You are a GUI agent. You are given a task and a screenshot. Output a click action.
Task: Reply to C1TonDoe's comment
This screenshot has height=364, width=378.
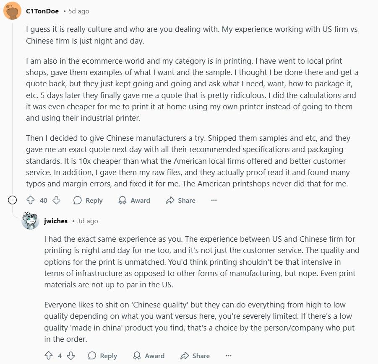(88, 200)
